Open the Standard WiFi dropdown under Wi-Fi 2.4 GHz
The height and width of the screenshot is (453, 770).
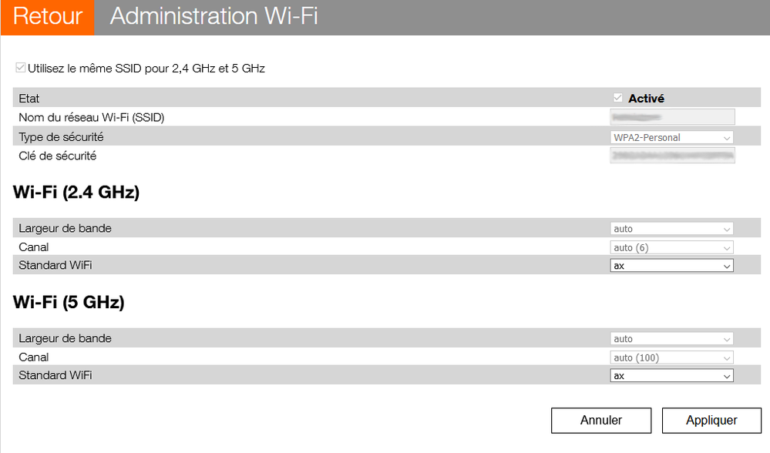point(671,265)
